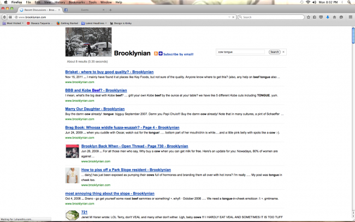Expand the Most Visited bookmarks dropdown
Viewport: 355px width, 222px height.
pos(13,23)
